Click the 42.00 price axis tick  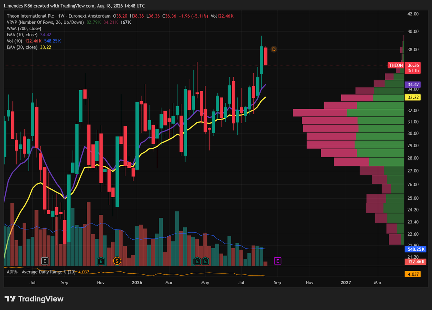click(x=413, y=14)
